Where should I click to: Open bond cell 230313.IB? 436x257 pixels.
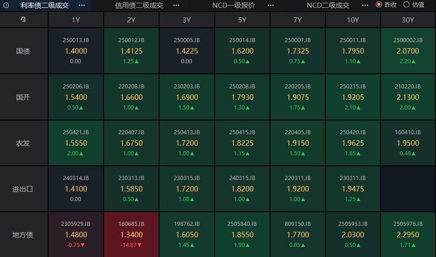pos(131,189)
